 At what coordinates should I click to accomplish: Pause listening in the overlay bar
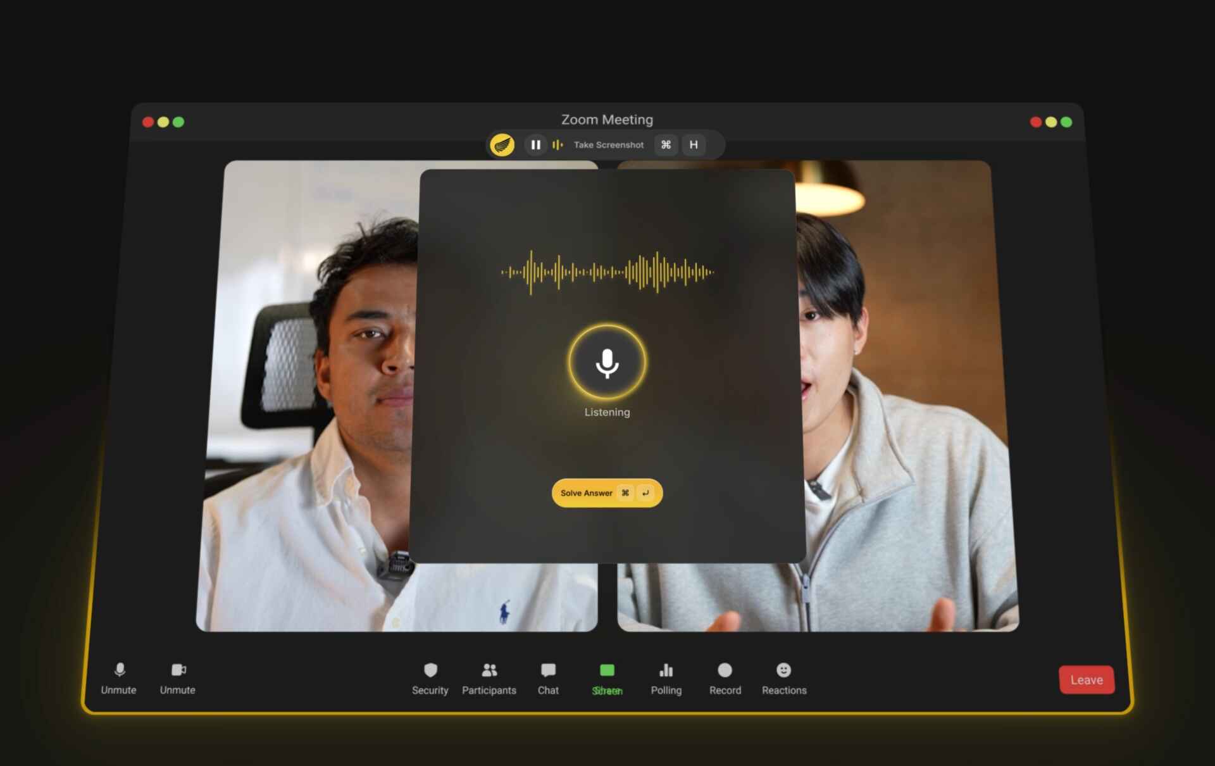pos(535,145)
